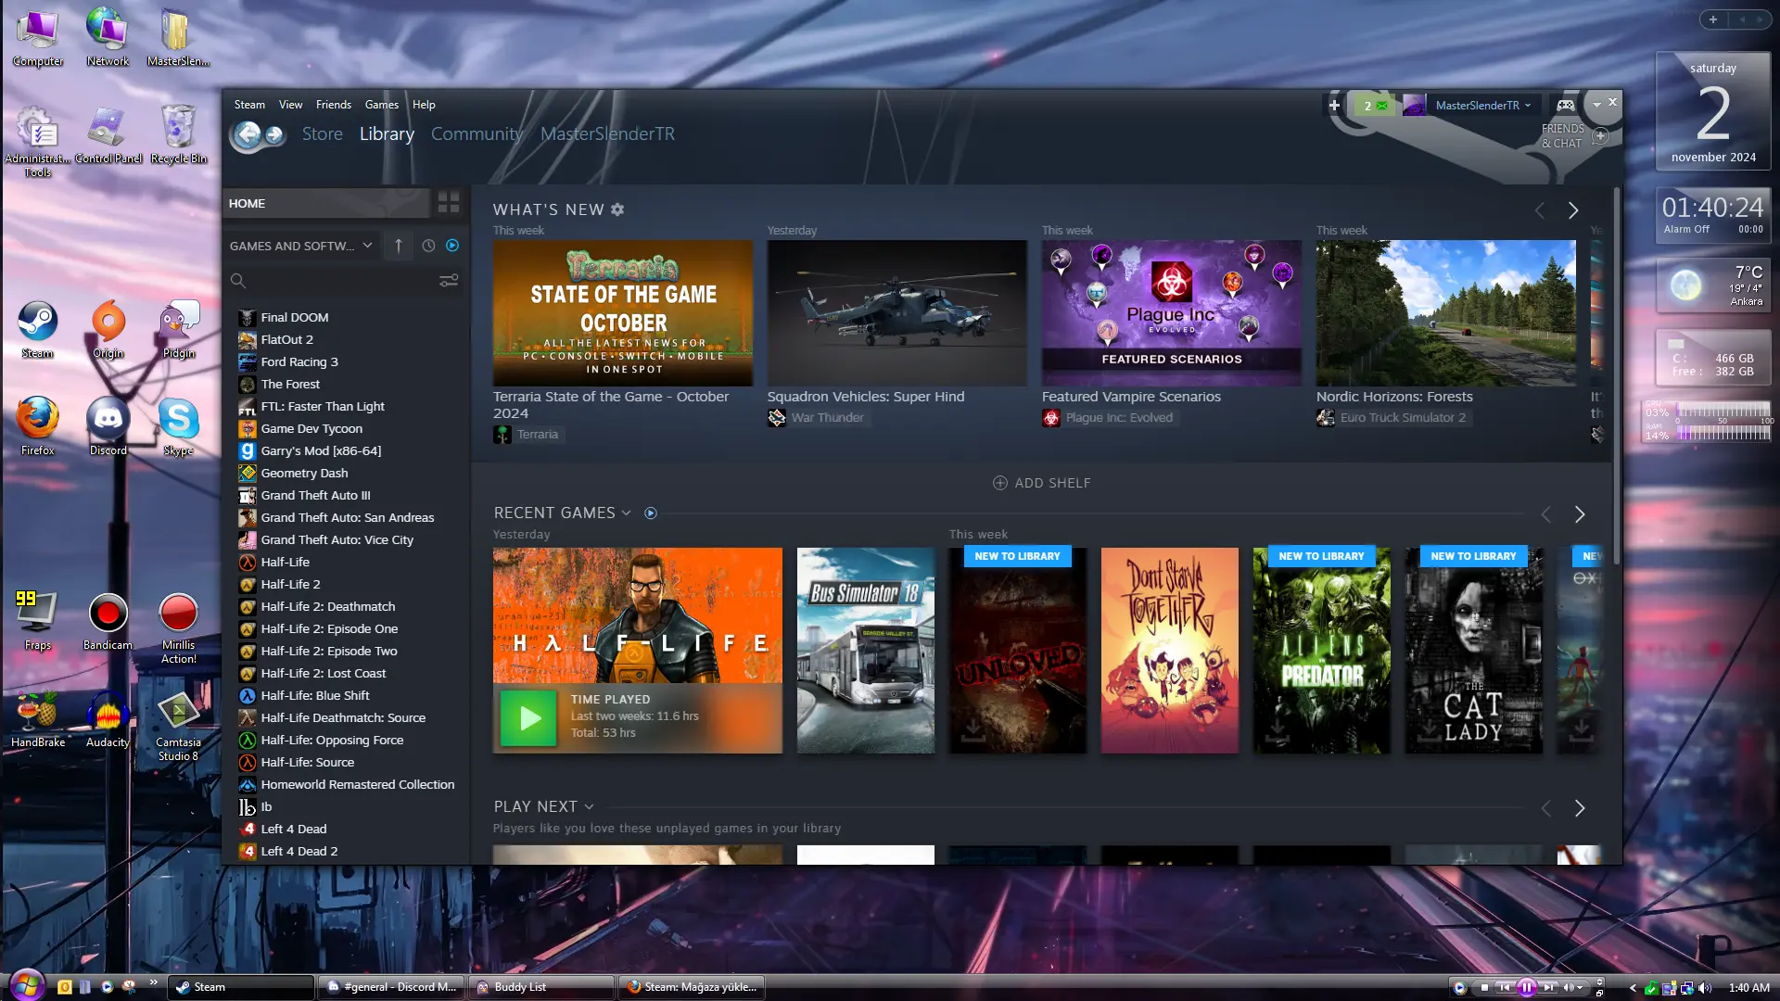Open Discord #general taskbar button
Viewport: 1780px width, 1001px height.
click(x=392, y=987)
